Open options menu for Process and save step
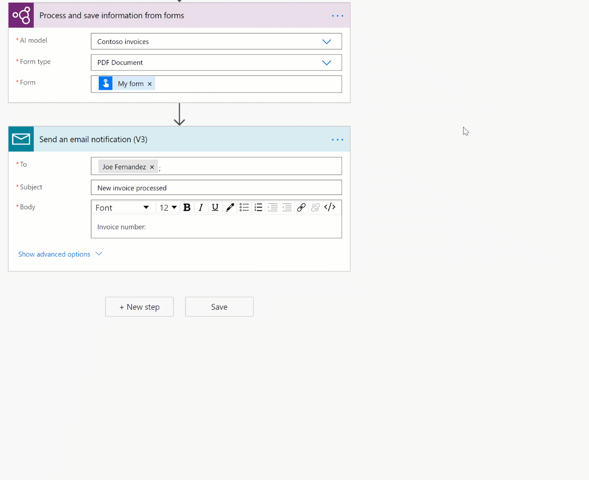 click(337, 16)
